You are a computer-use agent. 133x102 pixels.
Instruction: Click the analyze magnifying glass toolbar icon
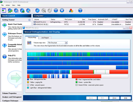[44, 11]
